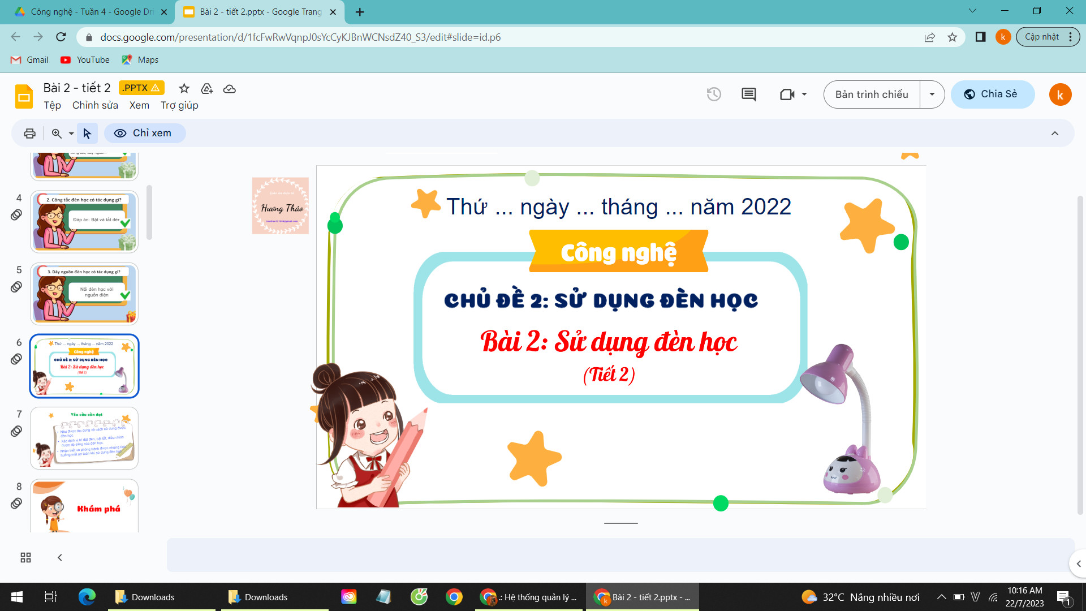Expand the Bản trình chiếu dropdown arrow
Viewport: 1086px width, 611px height.
coord(932,94)
